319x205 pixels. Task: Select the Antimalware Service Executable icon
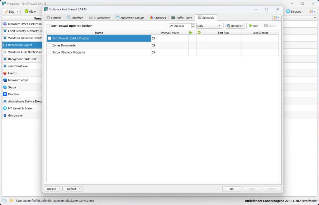[x=5, y=101]
